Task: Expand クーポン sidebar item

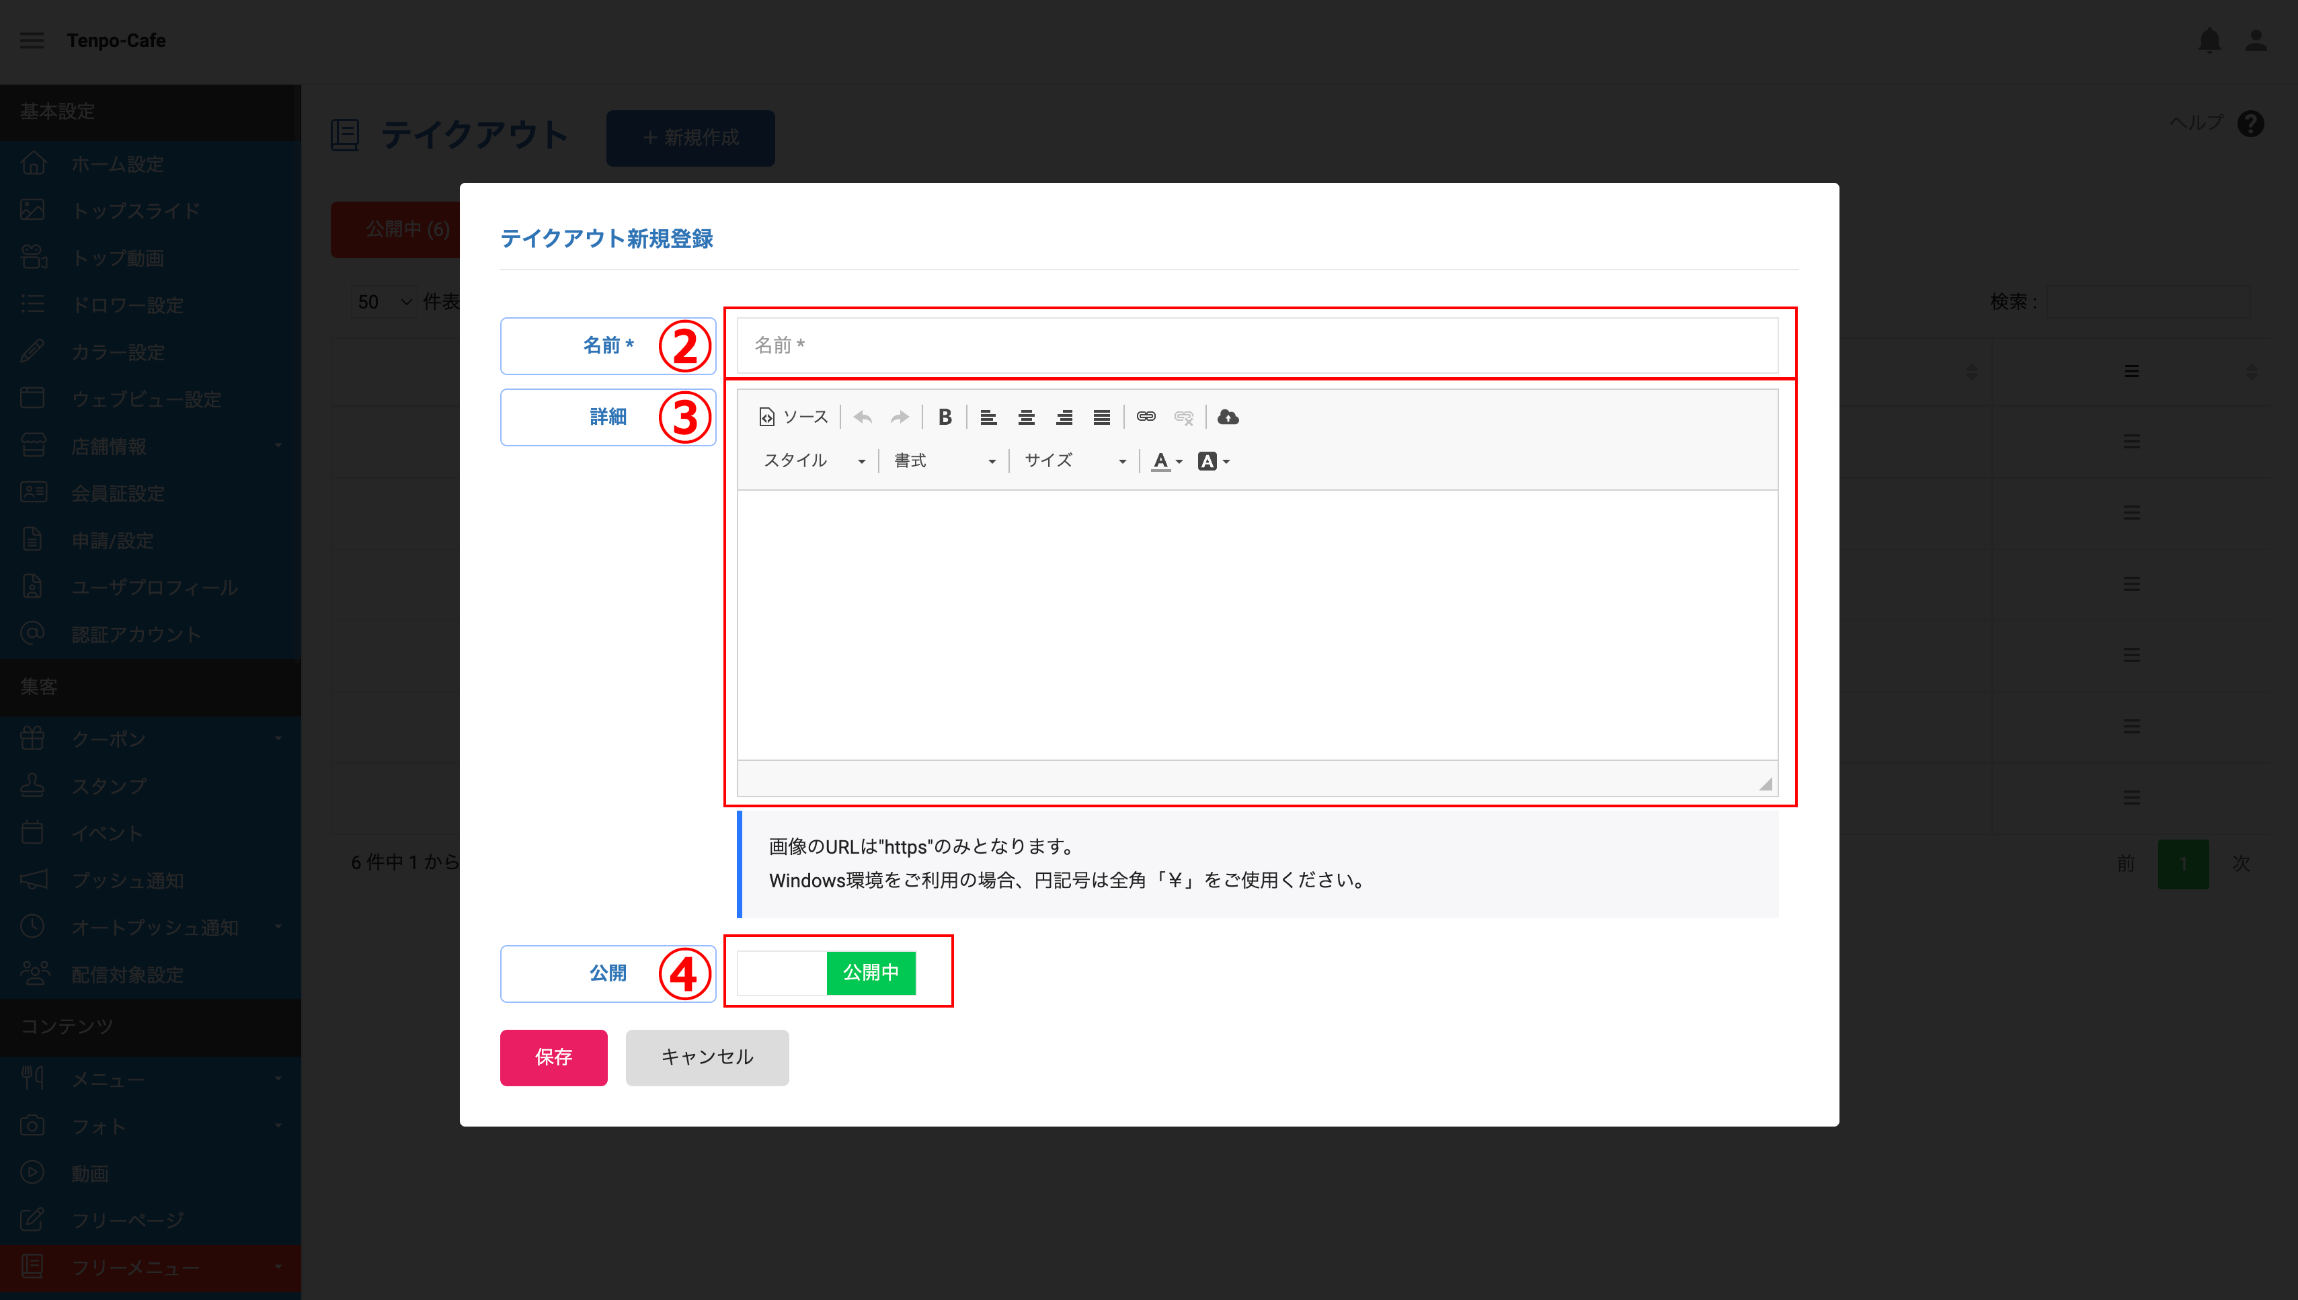Action: (150, 739)
